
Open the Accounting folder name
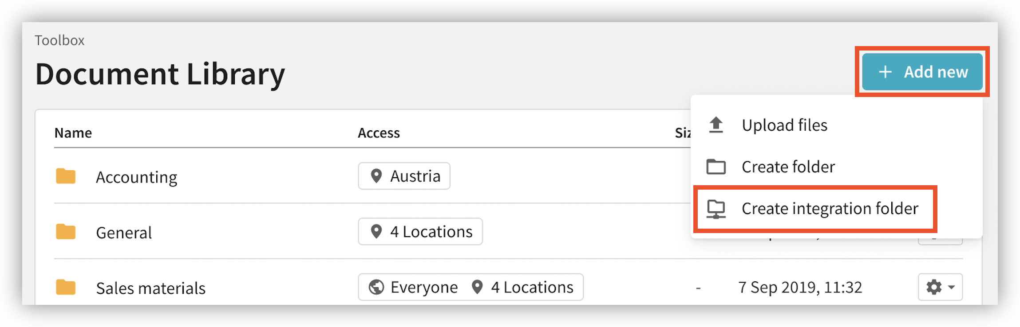click(136, 177)
